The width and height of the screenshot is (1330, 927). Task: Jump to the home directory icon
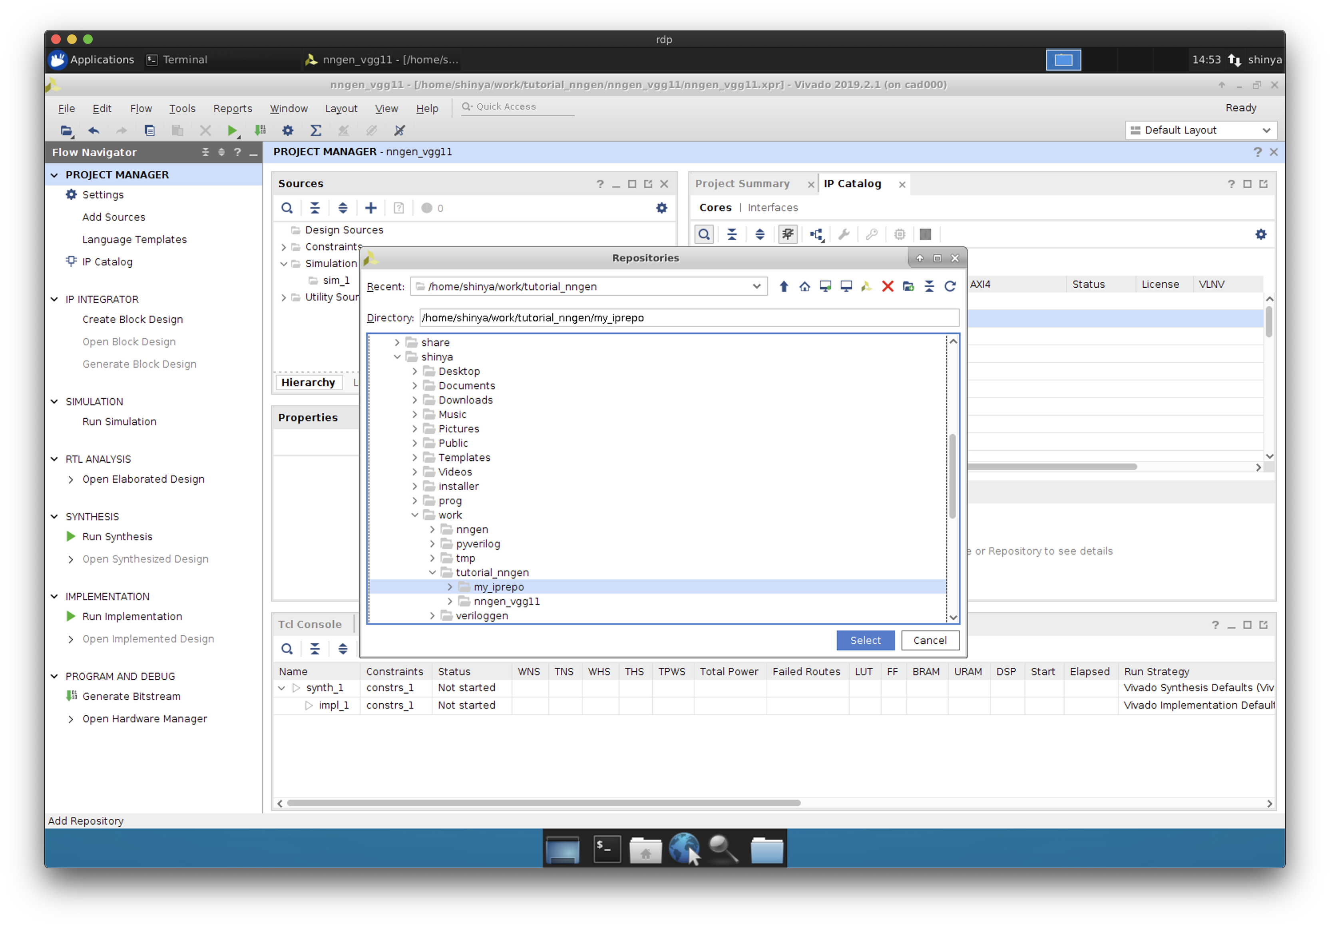[804, 286]
